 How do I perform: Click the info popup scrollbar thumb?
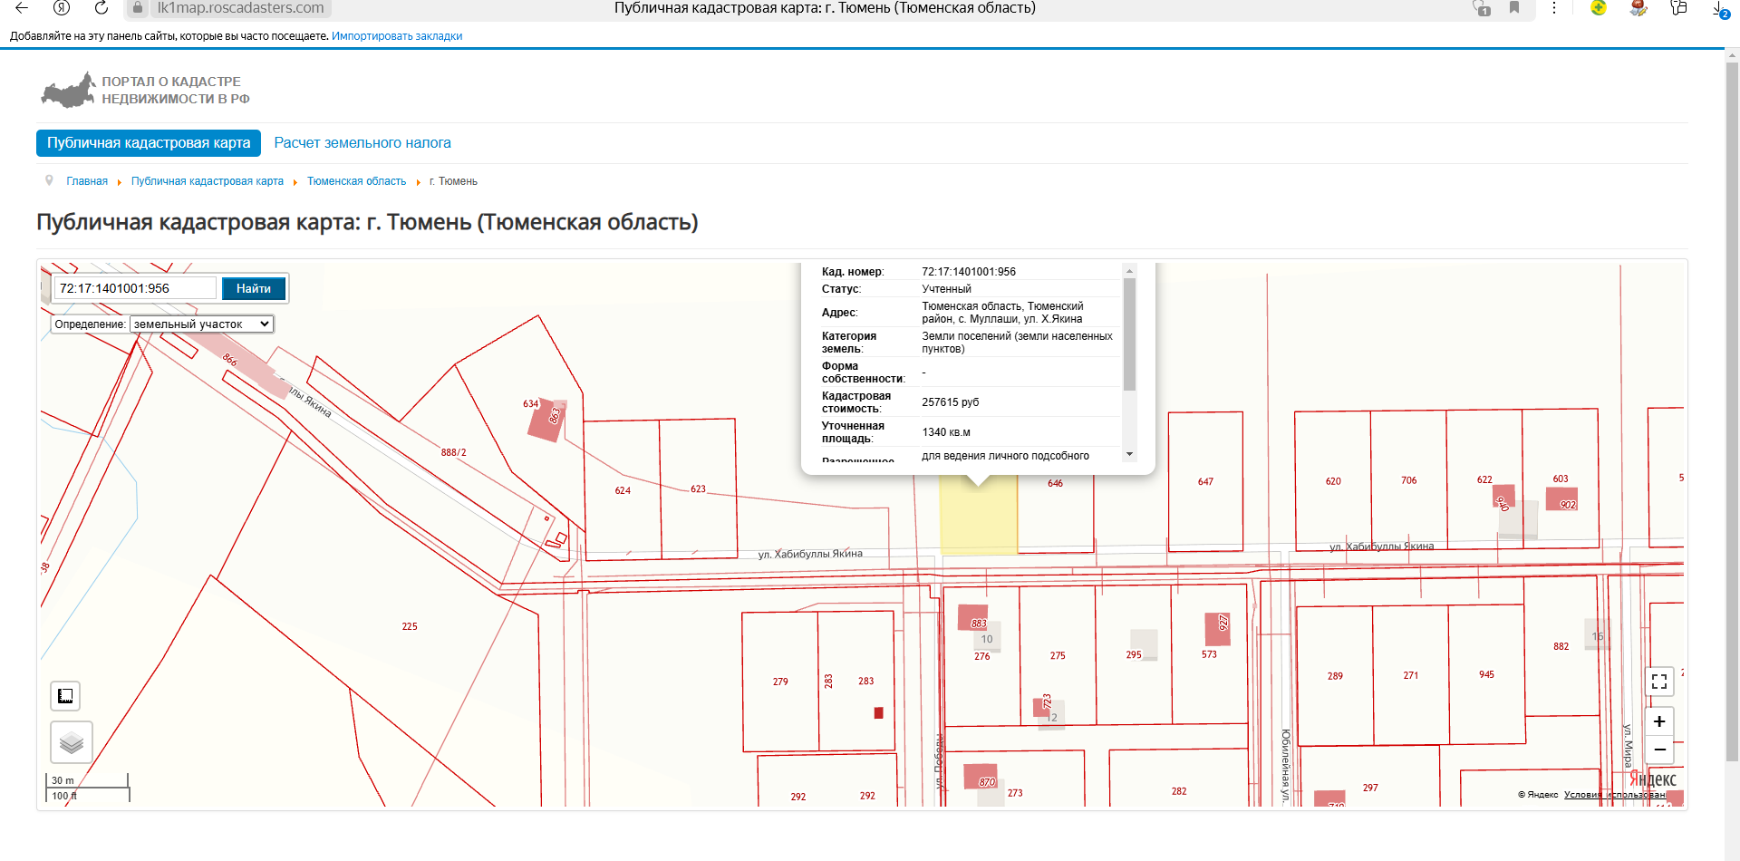1129,334
